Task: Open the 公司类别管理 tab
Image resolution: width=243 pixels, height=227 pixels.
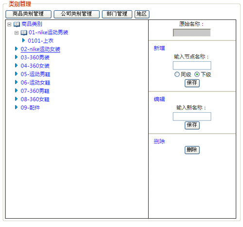Action: coord(76,14)
